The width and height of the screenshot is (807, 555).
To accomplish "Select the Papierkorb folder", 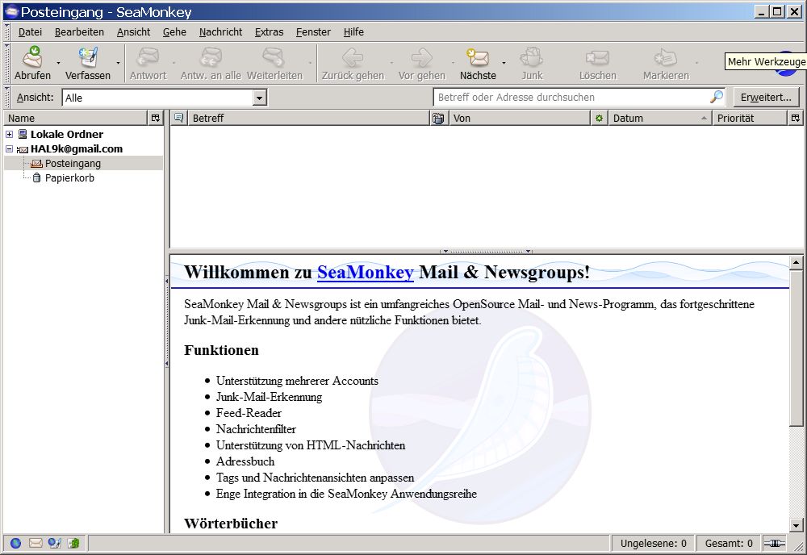I will point(69,178).
